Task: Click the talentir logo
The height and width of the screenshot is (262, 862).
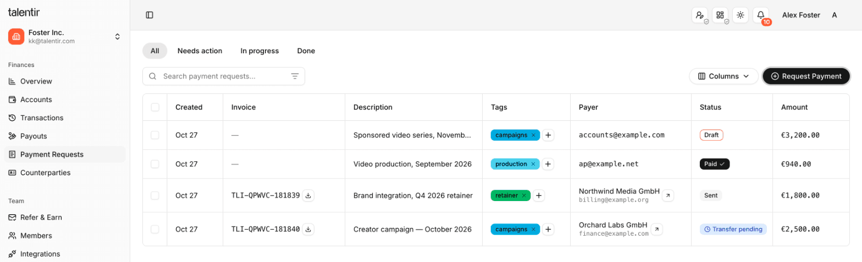Action: 24,12
